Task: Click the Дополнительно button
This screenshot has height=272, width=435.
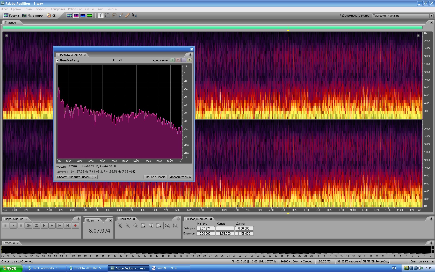Action: (180, 177)
